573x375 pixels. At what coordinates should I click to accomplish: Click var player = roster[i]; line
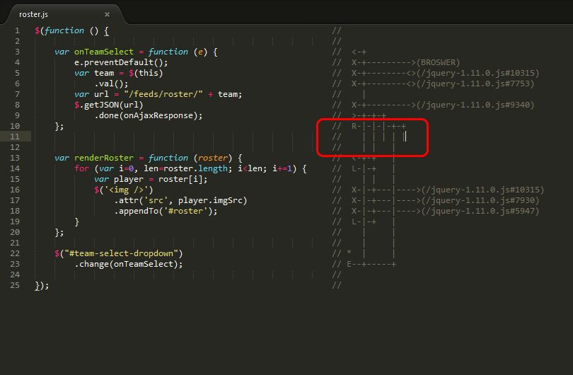pos(151,179)
